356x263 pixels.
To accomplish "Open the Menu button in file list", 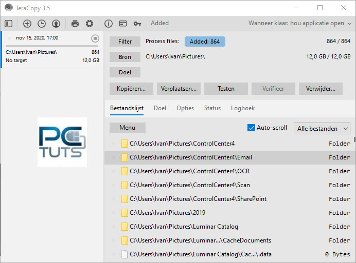I will [x=127, y=128].
